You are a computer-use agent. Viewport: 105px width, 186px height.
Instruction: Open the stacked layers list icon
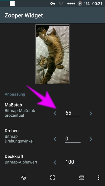click(x=82, y=178)
